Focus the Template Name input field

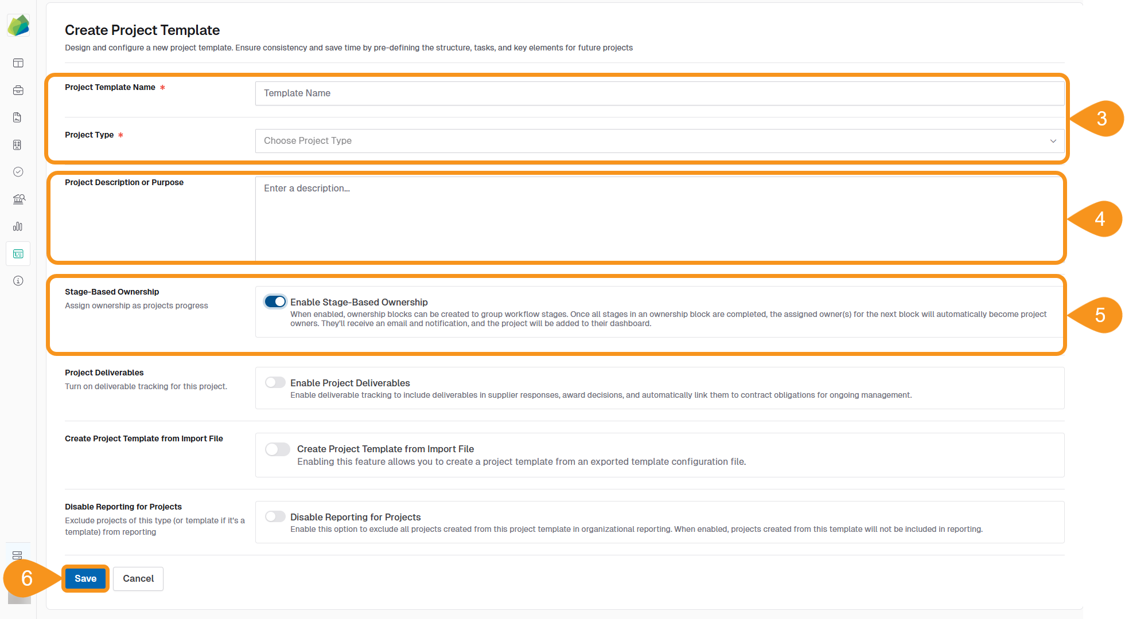(660, 93)
